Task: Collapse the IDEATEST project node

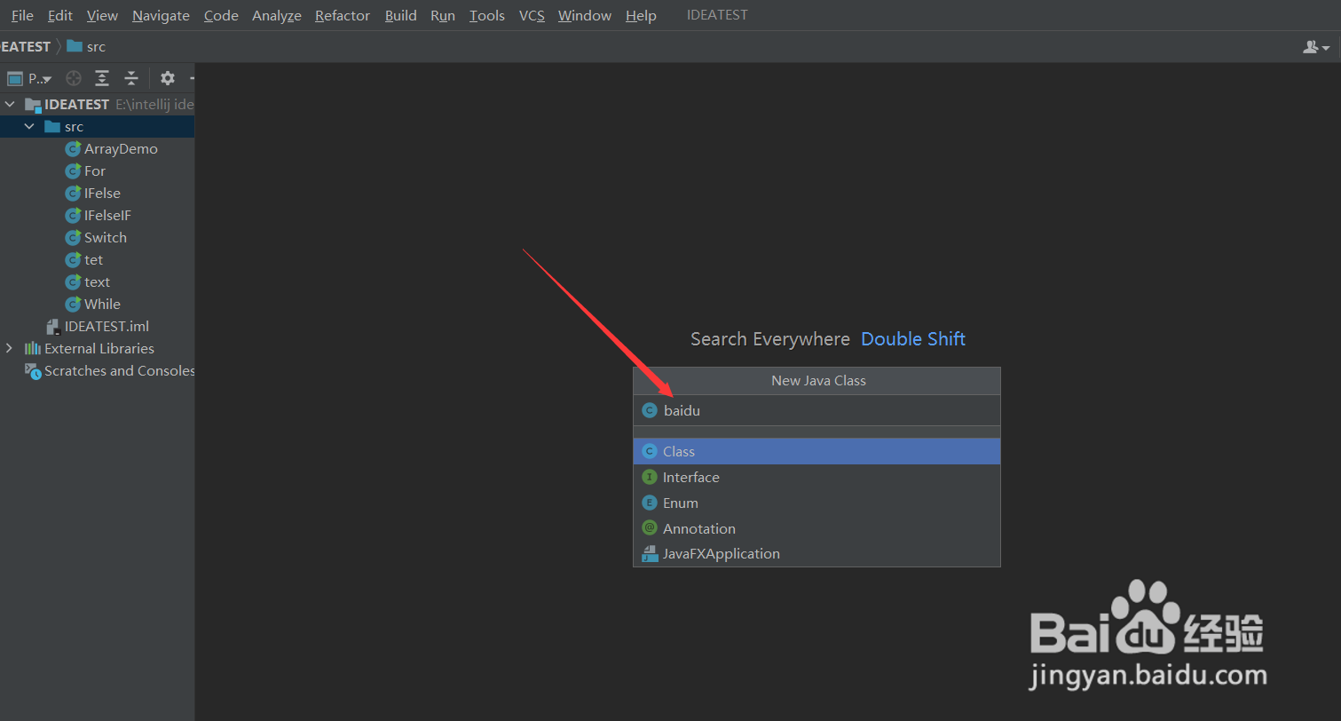Action: [10, 105]
